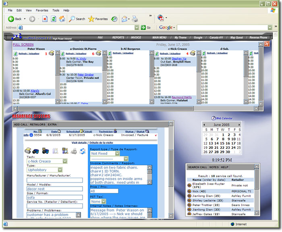Open Report type Not Fixed dropdown

[x=117, y=153]
